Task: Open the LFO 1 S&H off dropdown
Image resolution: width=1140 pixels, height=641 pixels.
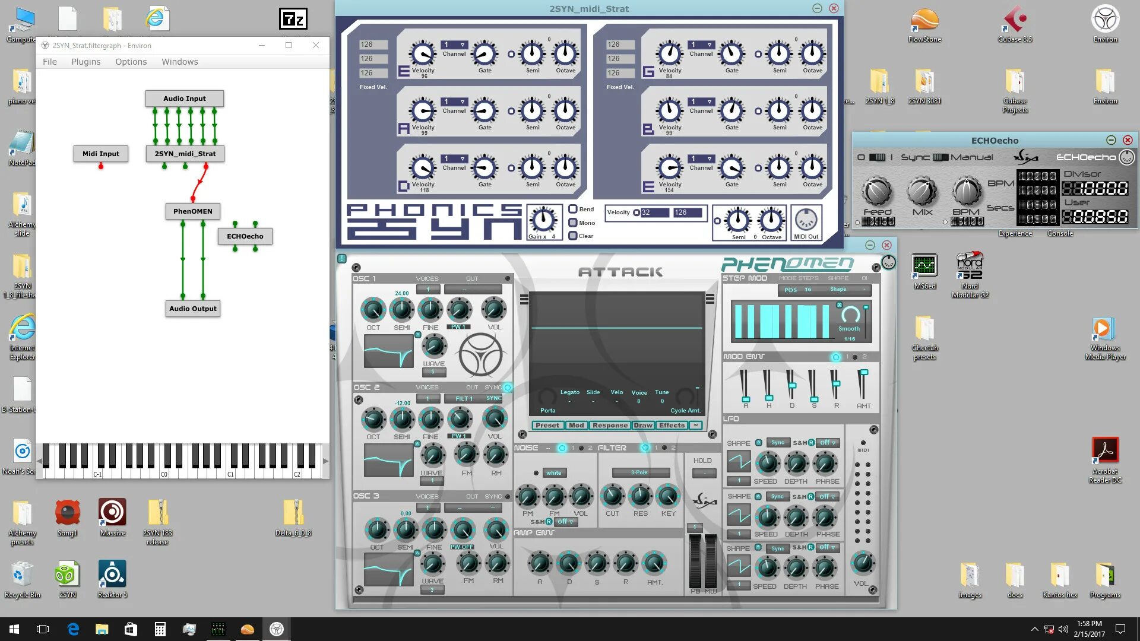Action: pos(827,443)
